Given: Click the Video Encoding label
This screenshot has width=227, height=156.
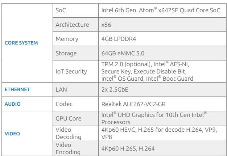Looking at the screenshot, I should pos(68,148).
